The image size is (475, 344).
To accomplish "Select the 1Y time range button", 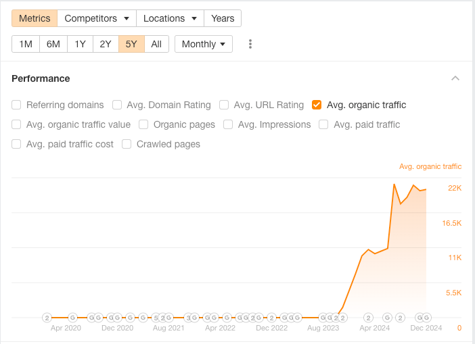I will [80, 44].
